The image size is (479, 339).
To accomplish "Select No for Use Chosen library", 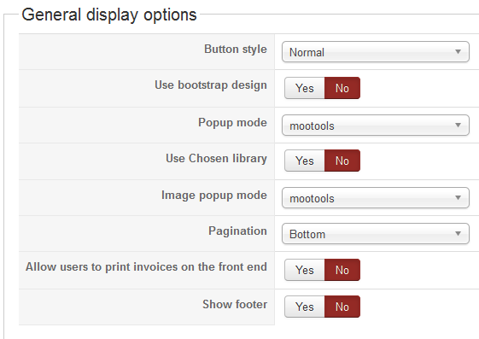I will [342, 161].
